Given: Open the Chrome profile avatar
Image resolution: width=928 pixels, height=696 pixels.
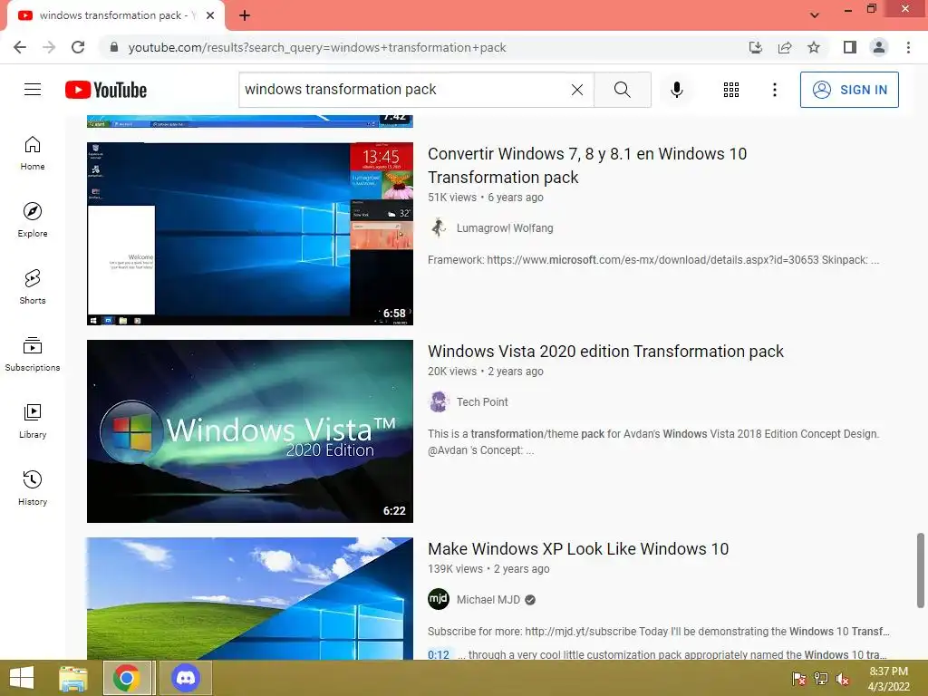Looking at the screenshot, I should tap(879, 47).
